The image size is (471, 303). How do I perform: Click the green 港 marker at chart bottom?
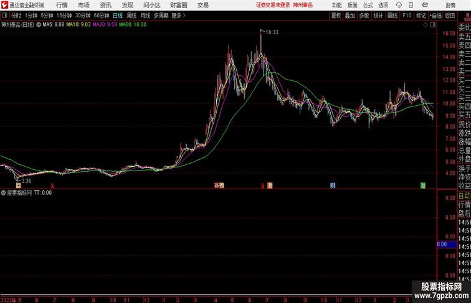(x=422, y=185)
